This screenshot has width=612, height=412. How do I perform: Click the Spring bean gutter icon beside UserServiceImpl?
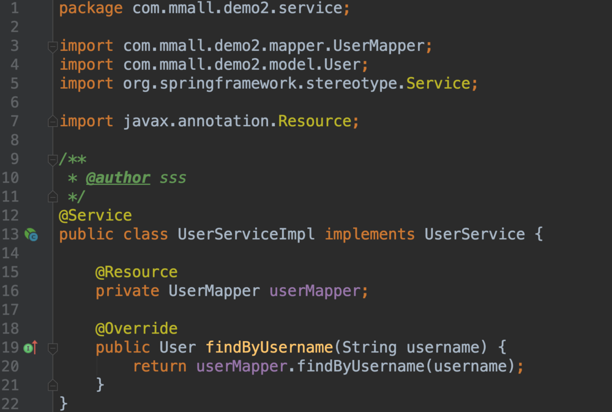click(31, 234)
